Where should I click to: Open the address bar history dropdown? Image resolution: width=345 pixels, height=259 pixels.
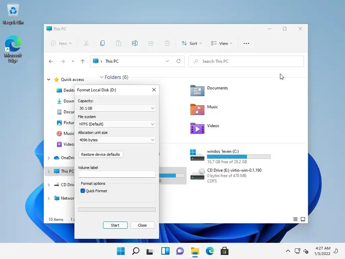click(x=167, y=61)
